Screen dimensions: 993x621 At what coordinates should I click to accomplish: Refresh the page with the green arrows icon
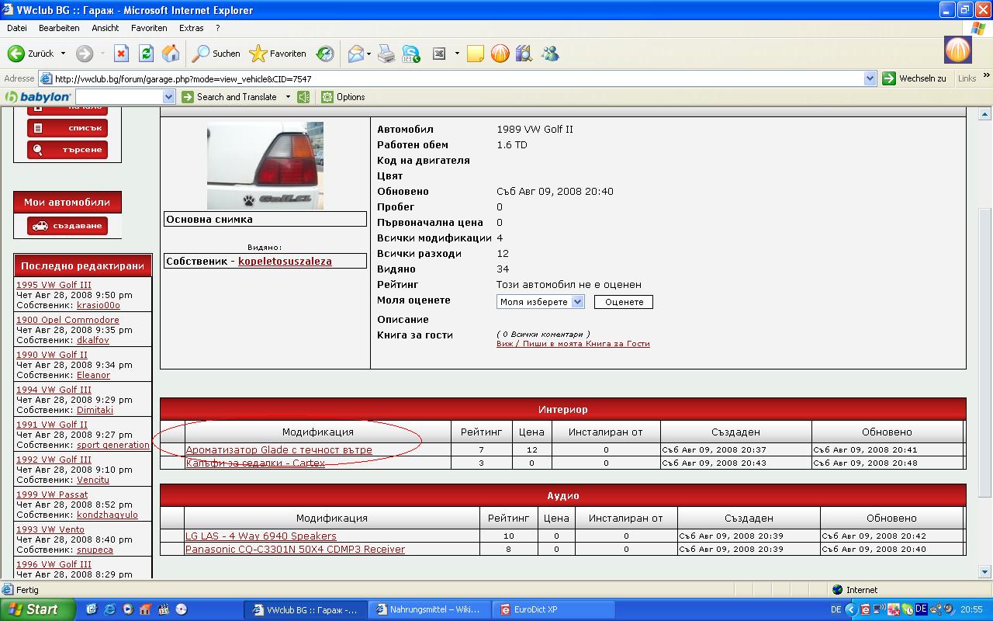pos(146,54)
